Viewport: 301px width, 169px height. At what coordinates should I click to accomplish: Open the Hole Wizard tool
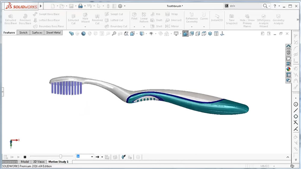(85, 18)
